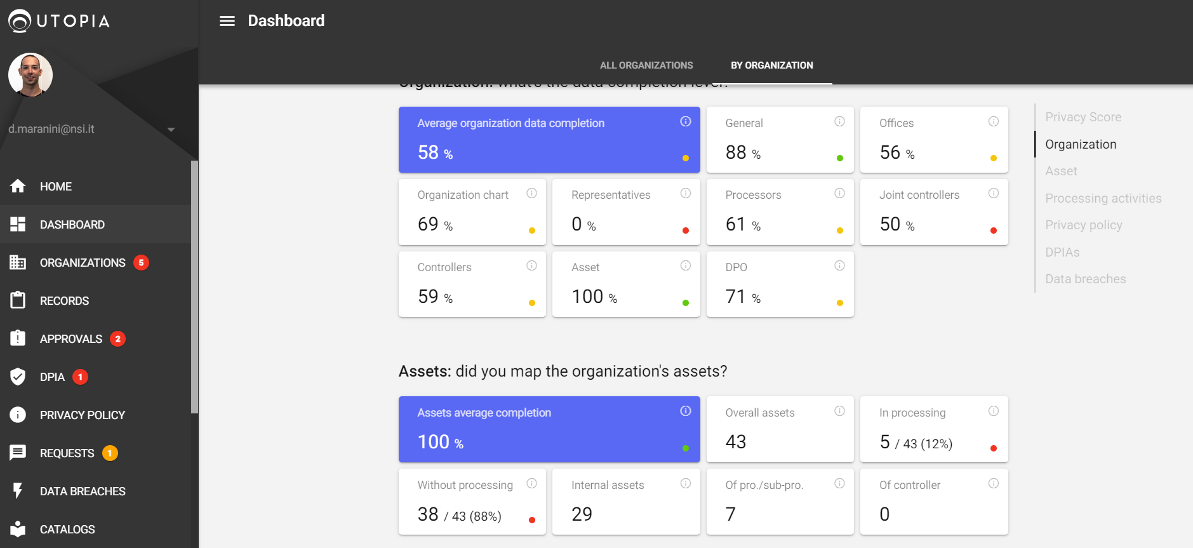This screenshot has height=548, width=1193.
Task: Show info for the General card
Action: (839, 121)
